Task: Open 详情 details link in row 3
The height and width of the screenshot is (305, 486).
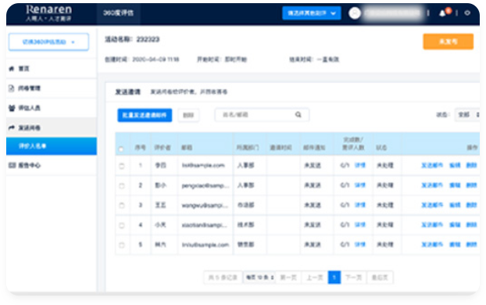Action: (x=360, y=205)
